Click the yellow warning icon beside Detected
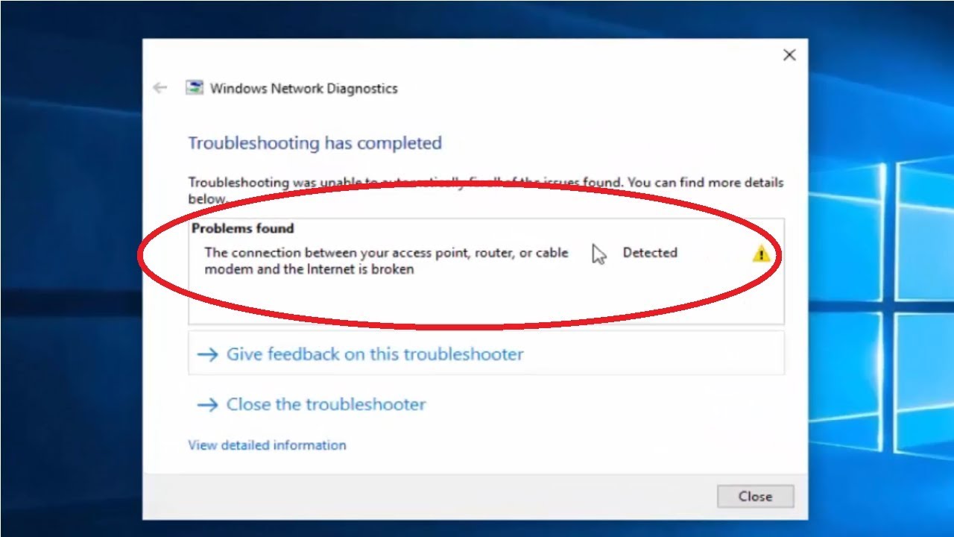This screenshot has width=954, height=537. click(760, 254)
